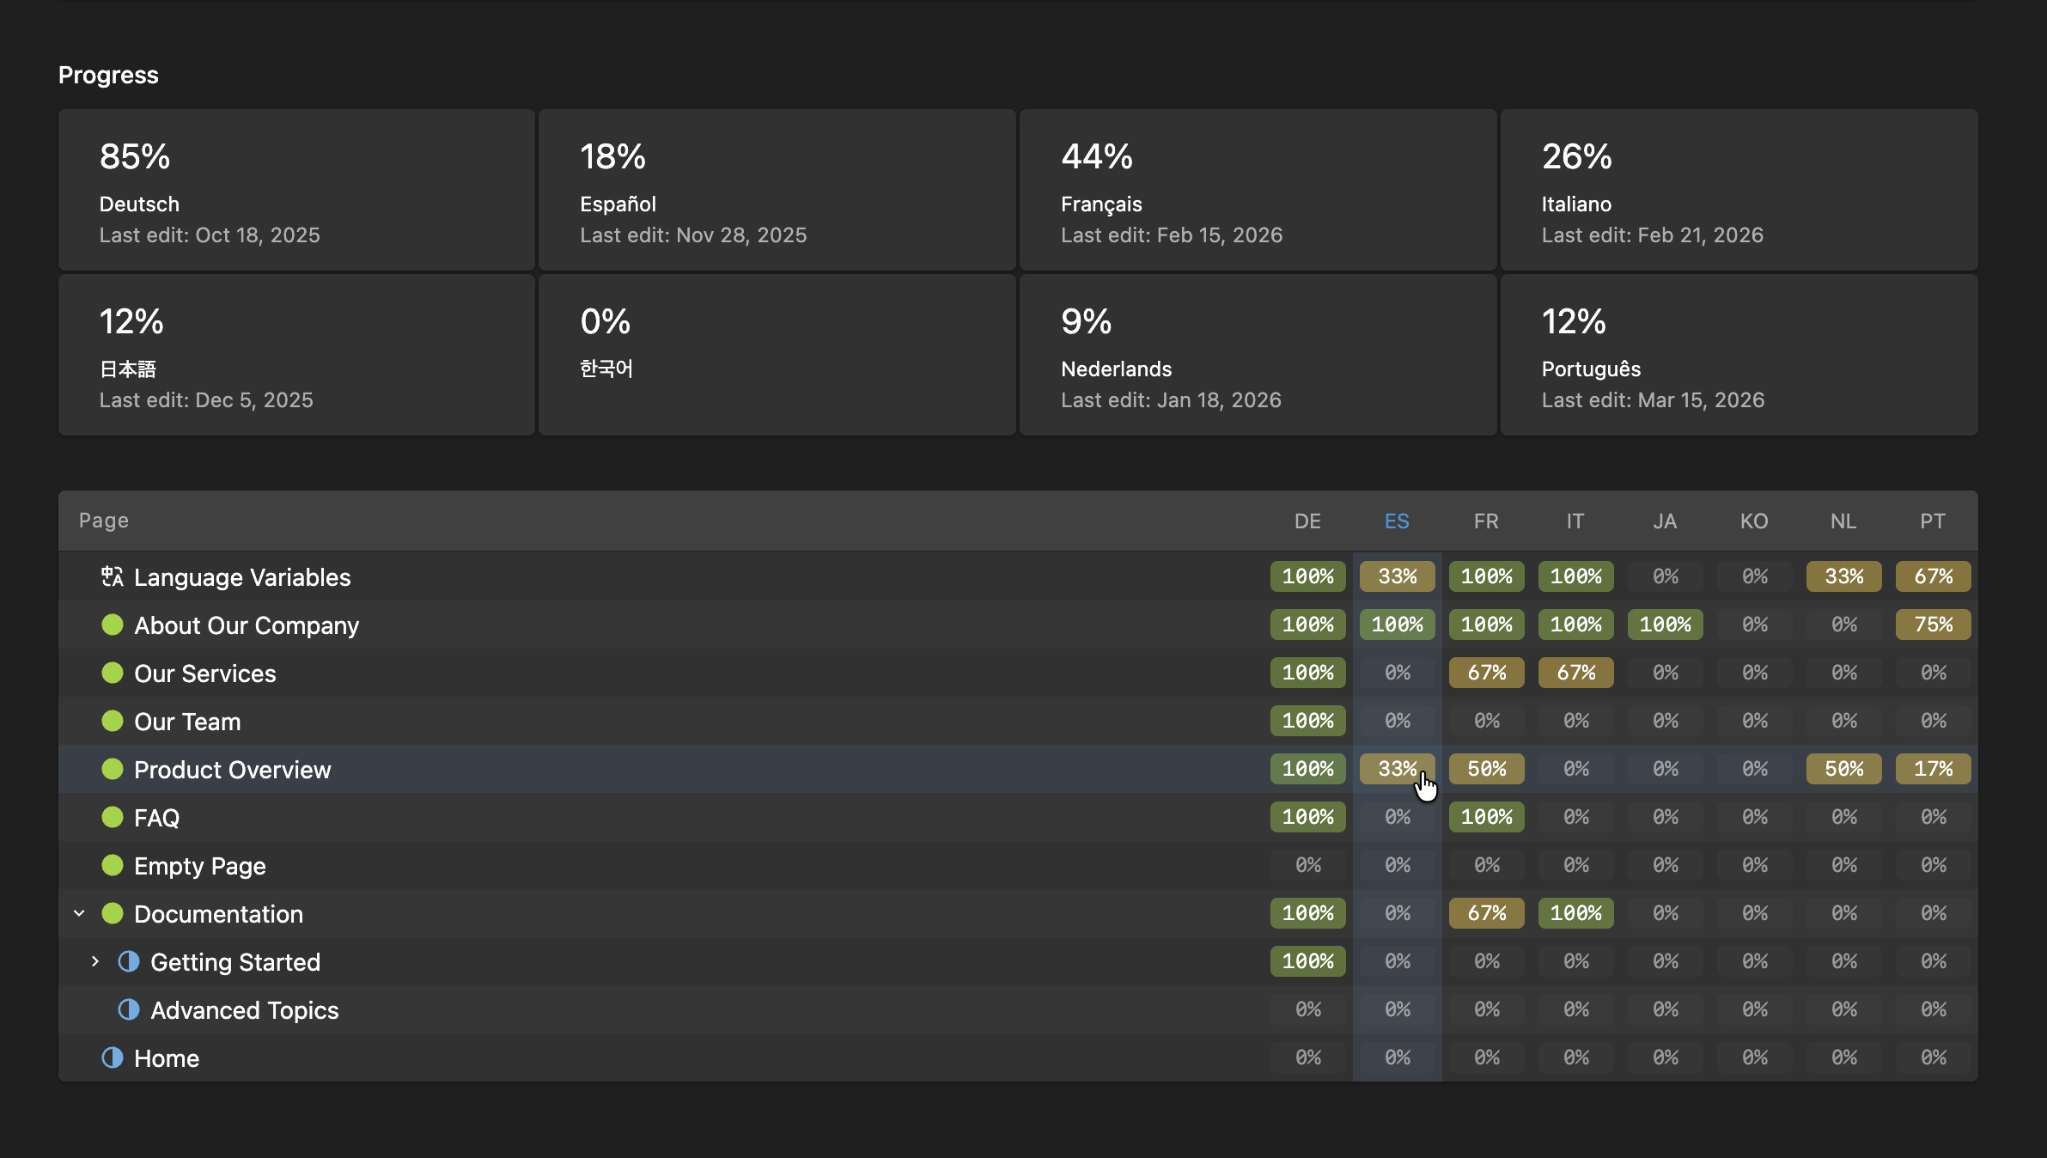The height and width of the screenshot is (1158, 2047).
Task: Expand the Getting Started subtree
Action: (x=94, y=961)
